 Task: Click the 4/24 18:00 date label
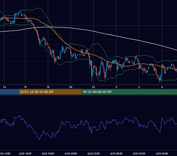pos(48,153)
